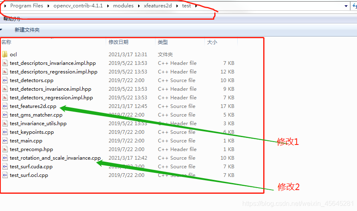
Task: Select file name test_descriptors_invariance.impl.hpp
Action: pos(53,63)
